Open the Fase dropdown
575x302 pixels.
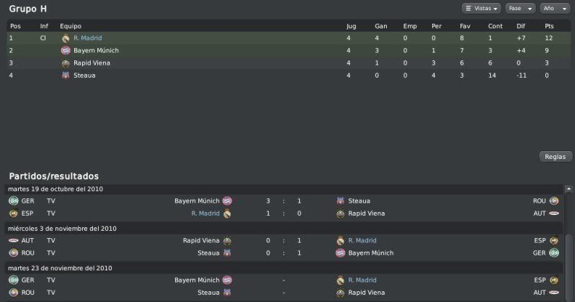[x=520, y=9]
